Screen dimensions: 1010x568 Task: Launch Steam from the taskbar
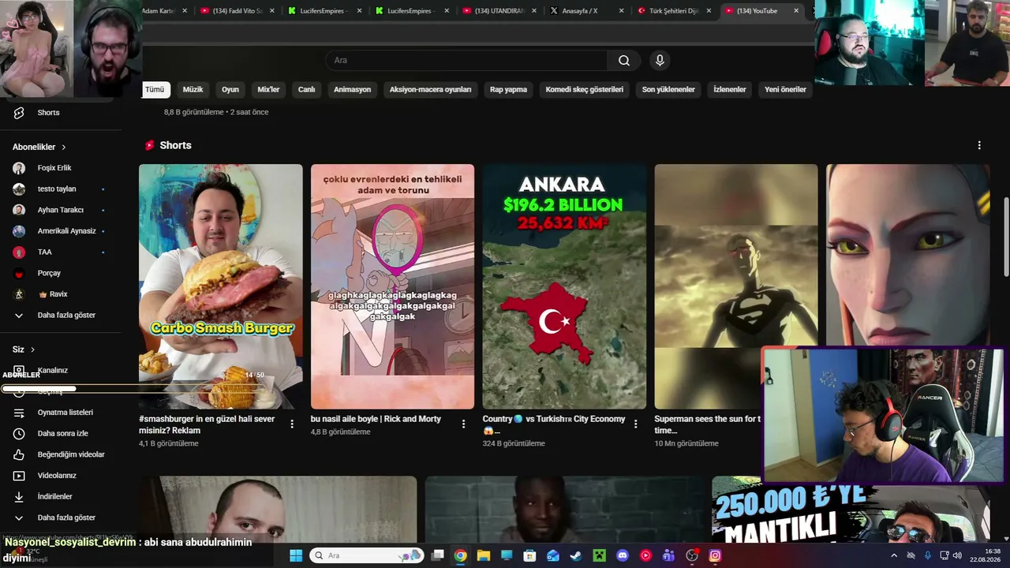click(x=576, y=555)
